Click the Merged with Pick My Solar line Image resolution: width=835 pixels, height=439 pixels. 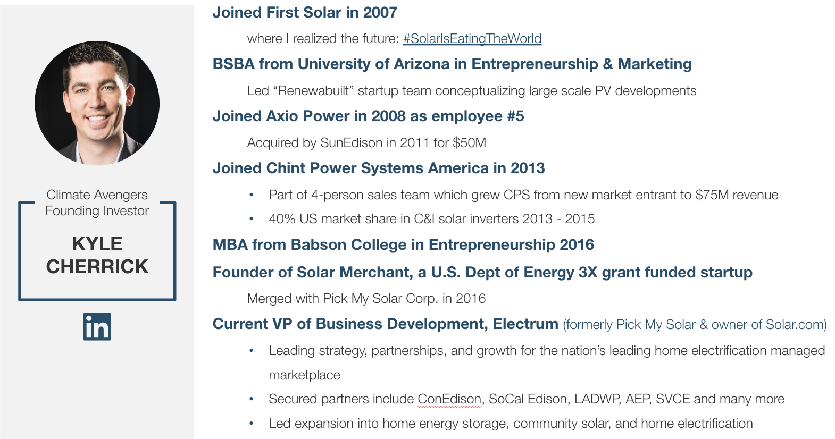pyautogui.click(x=366, y=299)
